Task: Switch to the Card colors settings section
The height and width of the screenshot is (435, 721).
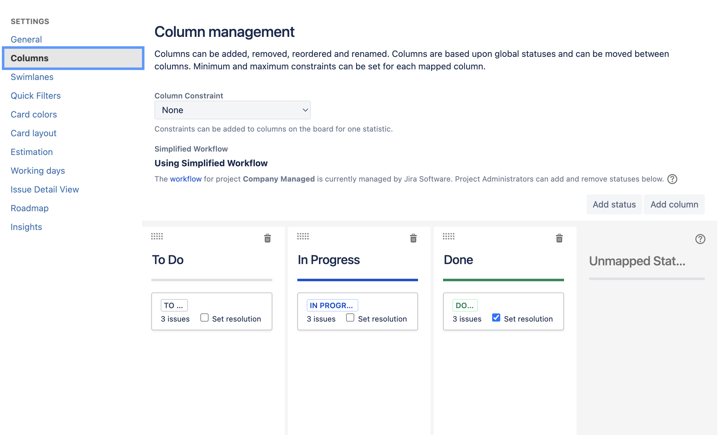Action: (34, 114)
